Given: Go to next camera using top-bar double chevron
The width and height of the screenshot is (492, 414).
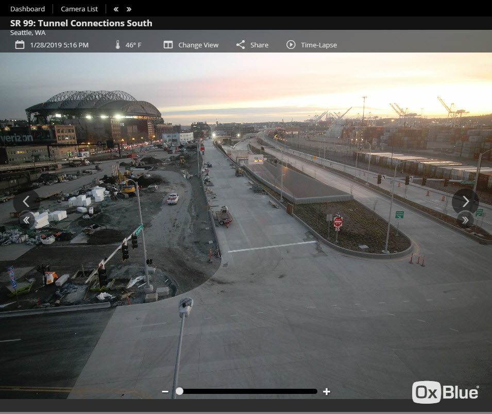Looking at the screenshot, I should (x=129, y=9).
